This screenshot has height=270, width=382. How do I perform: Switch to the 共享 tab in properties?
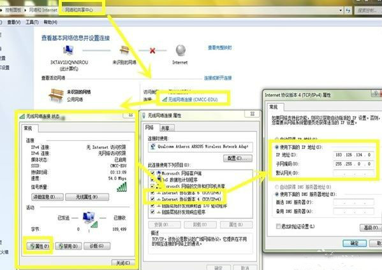(166, 128)
